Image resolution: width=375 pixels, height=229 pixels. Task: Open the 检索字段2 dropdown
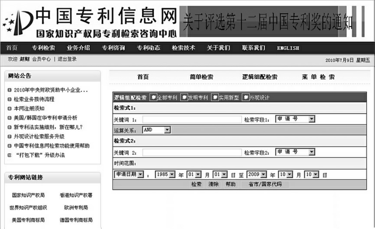[295, 152]
